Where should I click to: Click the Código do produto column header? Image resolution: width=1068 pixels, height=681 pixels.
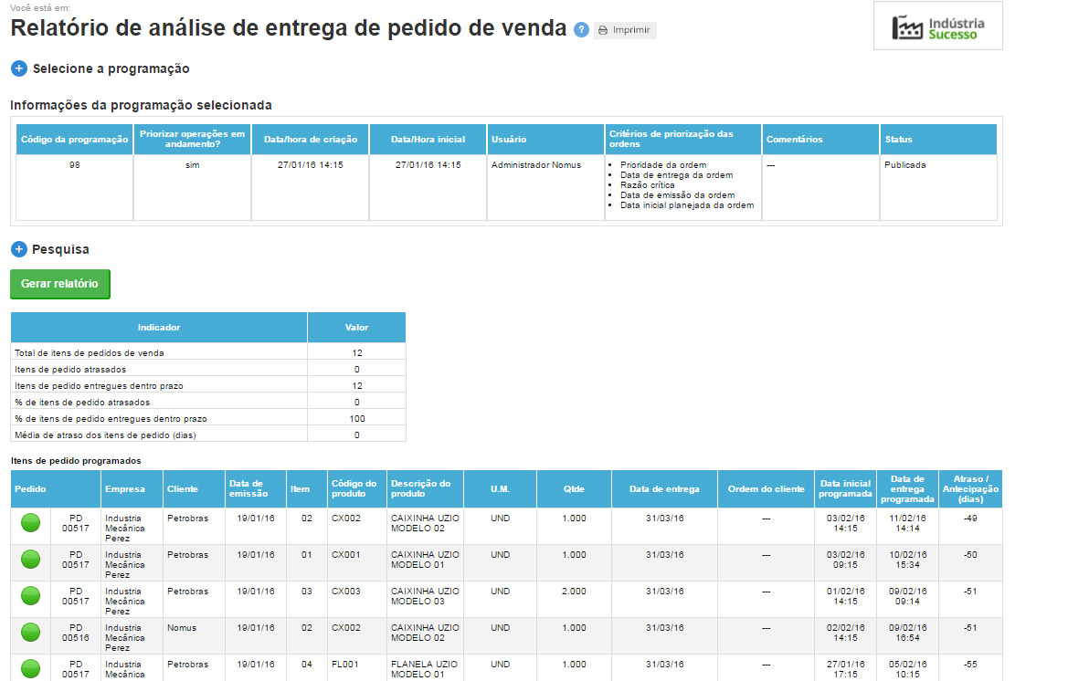(x=356, y=489)
